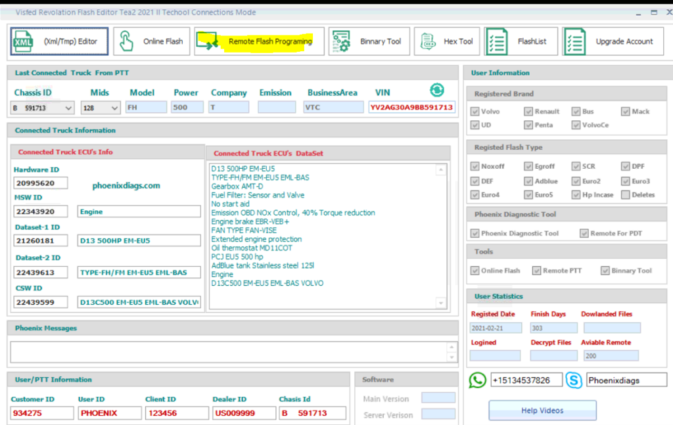
Task: Click the VIN field
Action: [411, 107]
